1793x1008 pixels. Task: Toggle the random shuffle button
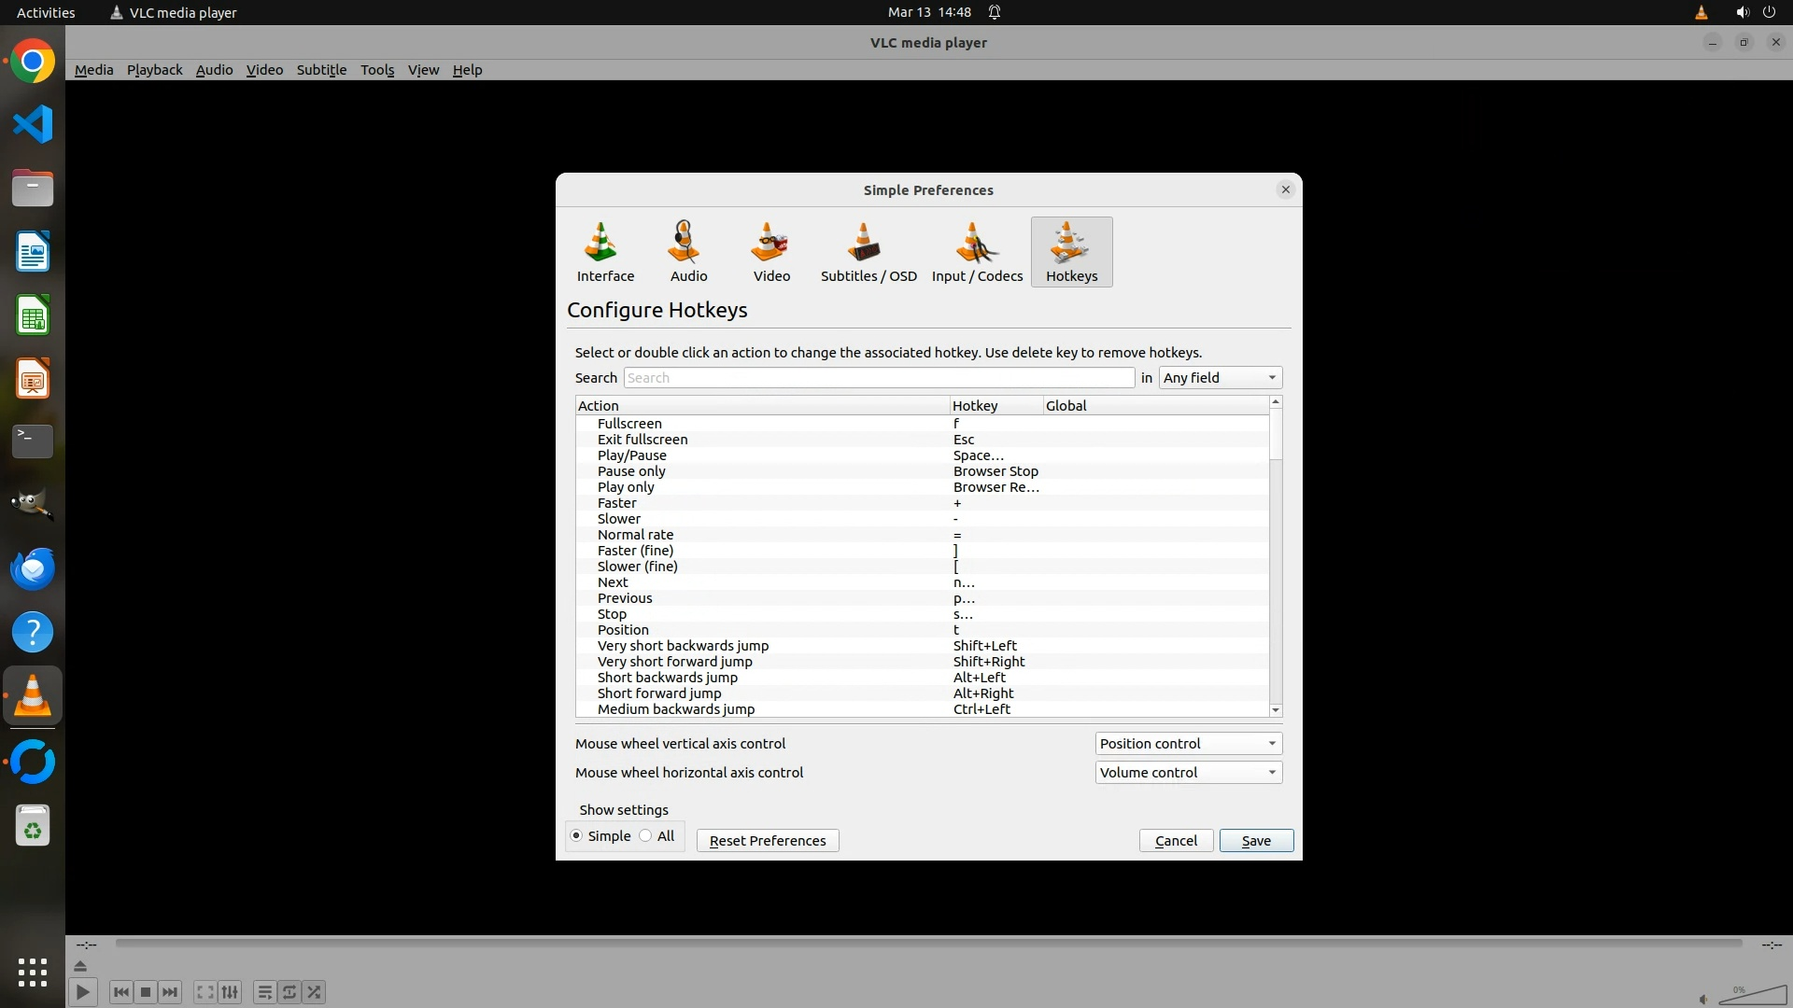pyautogui.click(x=315, y=992)
